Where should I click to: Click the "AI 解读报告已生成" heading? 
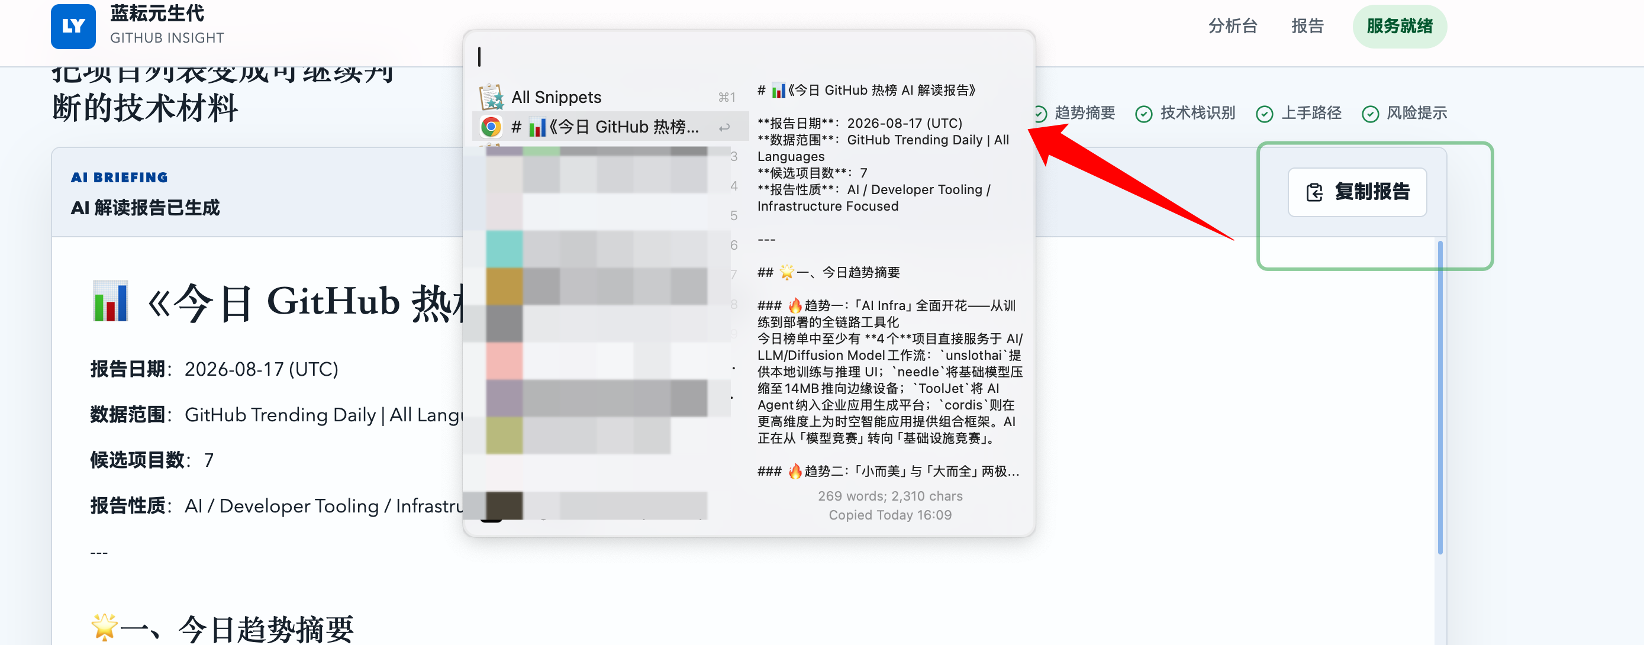(145, 208)
